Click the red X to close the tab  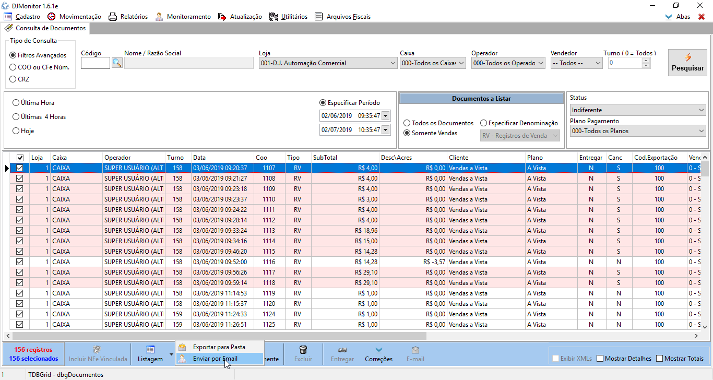[702, 17]
